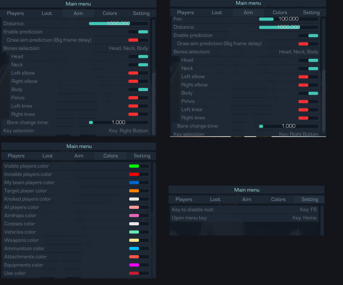The image size is (343, 285).
Task: Open the Colors tab in the Aim menu
Action: (109, 13)
